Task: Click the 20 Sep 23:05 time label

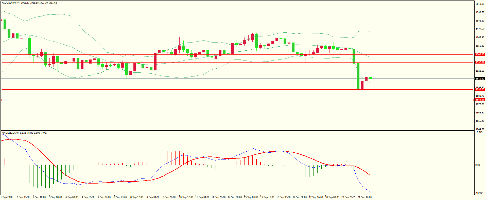Action: [348, 197]
